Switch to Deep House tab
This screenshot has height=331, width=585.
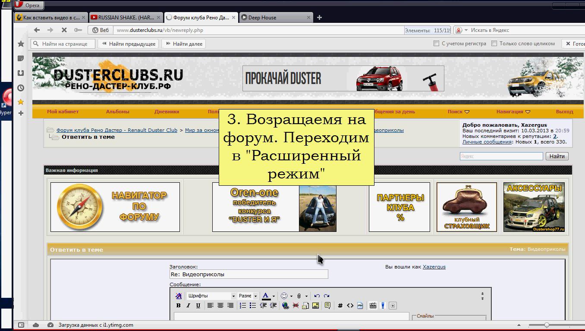(x=276, y=18)
